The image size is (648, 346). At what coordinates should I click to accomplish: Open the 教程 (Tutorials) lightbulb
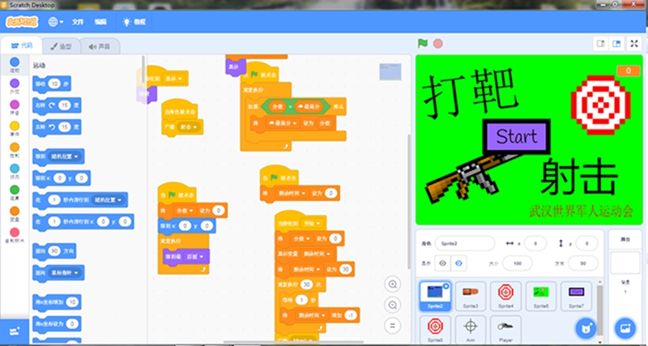click(x=134, y=22)
